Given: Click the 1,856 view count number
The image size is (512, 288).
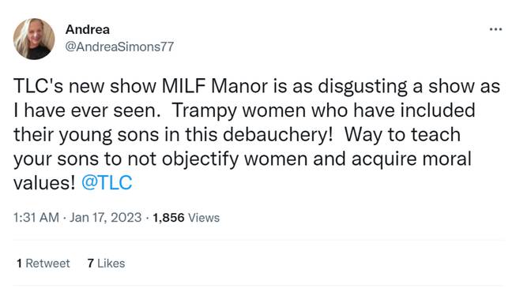Looking at the screenshot, I should tap(168, 218).
